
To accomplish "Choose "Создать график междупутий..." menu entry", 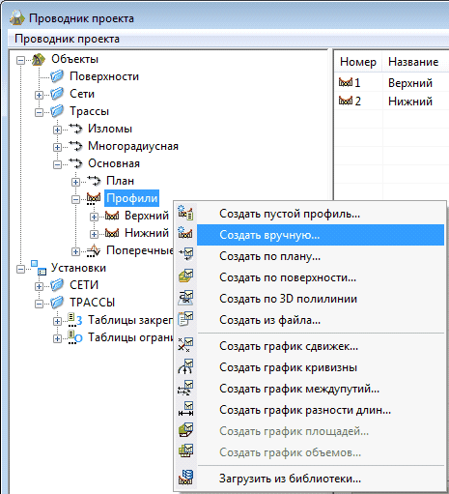I will coord(299,389).
